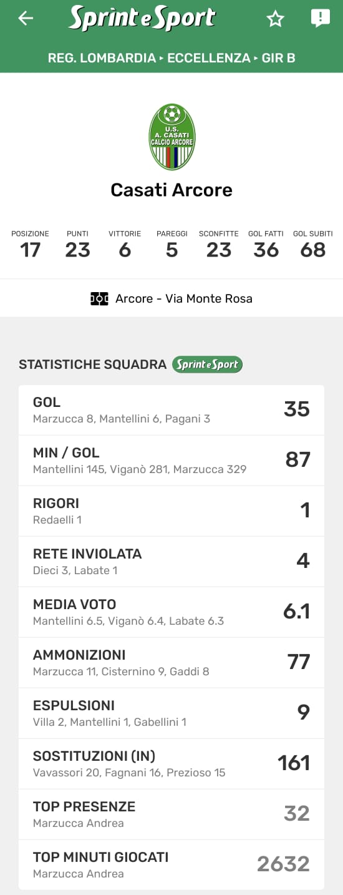Viewport: 343px width, 895px height.
Task: Open the MIN / GOL statistics row
Action: [171, 461]
